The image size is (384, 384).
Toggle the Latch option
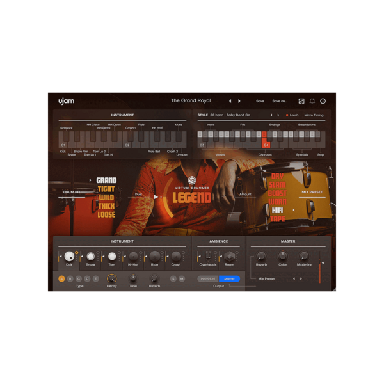click(292, 115)
